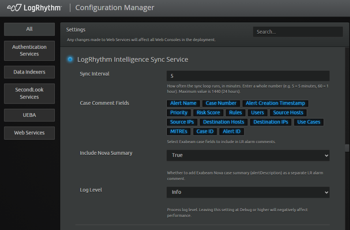Open SecondLook Services category

click(x=29, y=93)
